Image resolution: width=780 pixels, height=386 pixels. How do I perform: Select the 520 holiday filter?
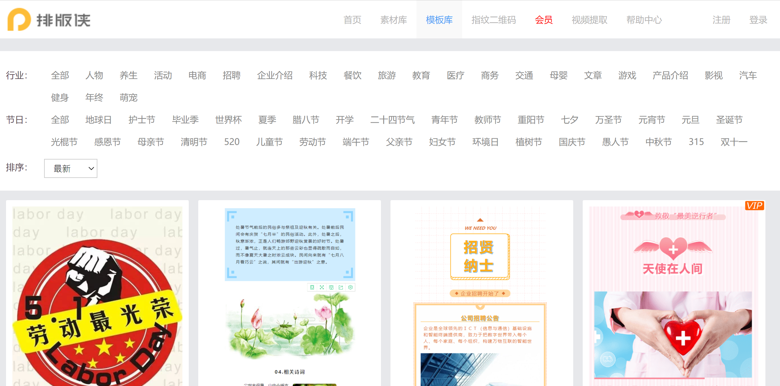tap(232, 142)
